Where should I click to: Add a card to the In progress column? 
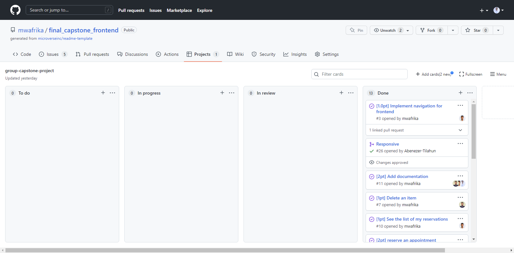click(x=222, y=93)
